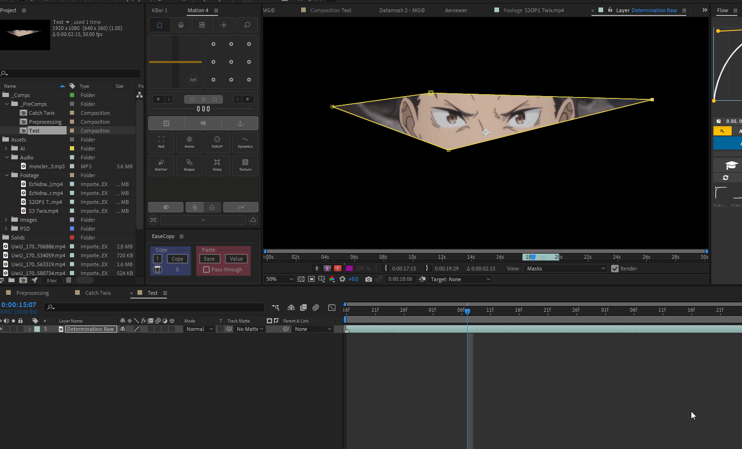Screen dimensions: 742x449
Task: Click the Ease paste button
Action: point(210,259)
